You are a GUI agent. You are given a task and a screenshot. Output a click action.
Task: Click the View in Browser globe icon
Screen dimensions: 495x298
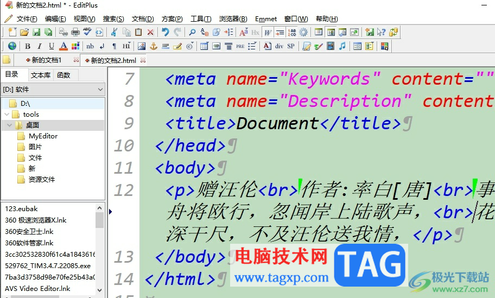point(12,46)
